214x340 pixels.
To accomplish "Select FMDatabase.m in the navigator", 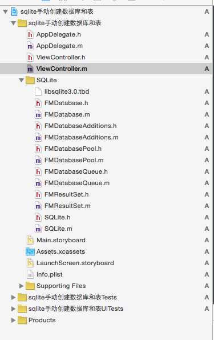I will pos(67,114).
